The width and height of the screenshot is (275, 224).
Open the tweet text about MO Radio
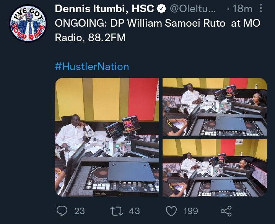pos(157,30)
